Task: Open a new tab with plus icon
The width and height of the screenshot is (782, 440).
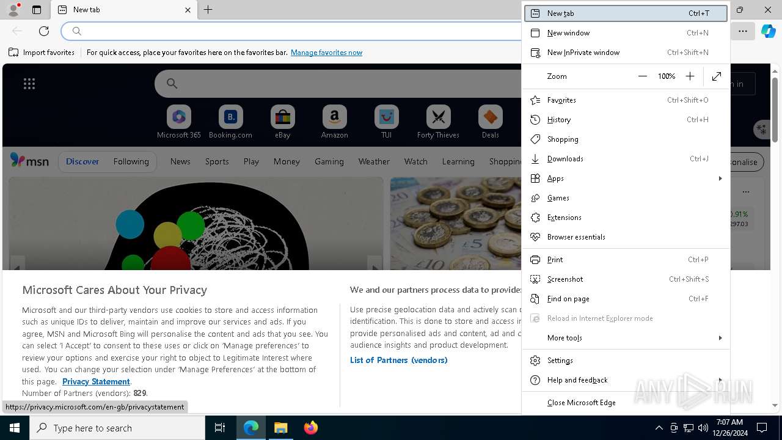Action: 208,10
